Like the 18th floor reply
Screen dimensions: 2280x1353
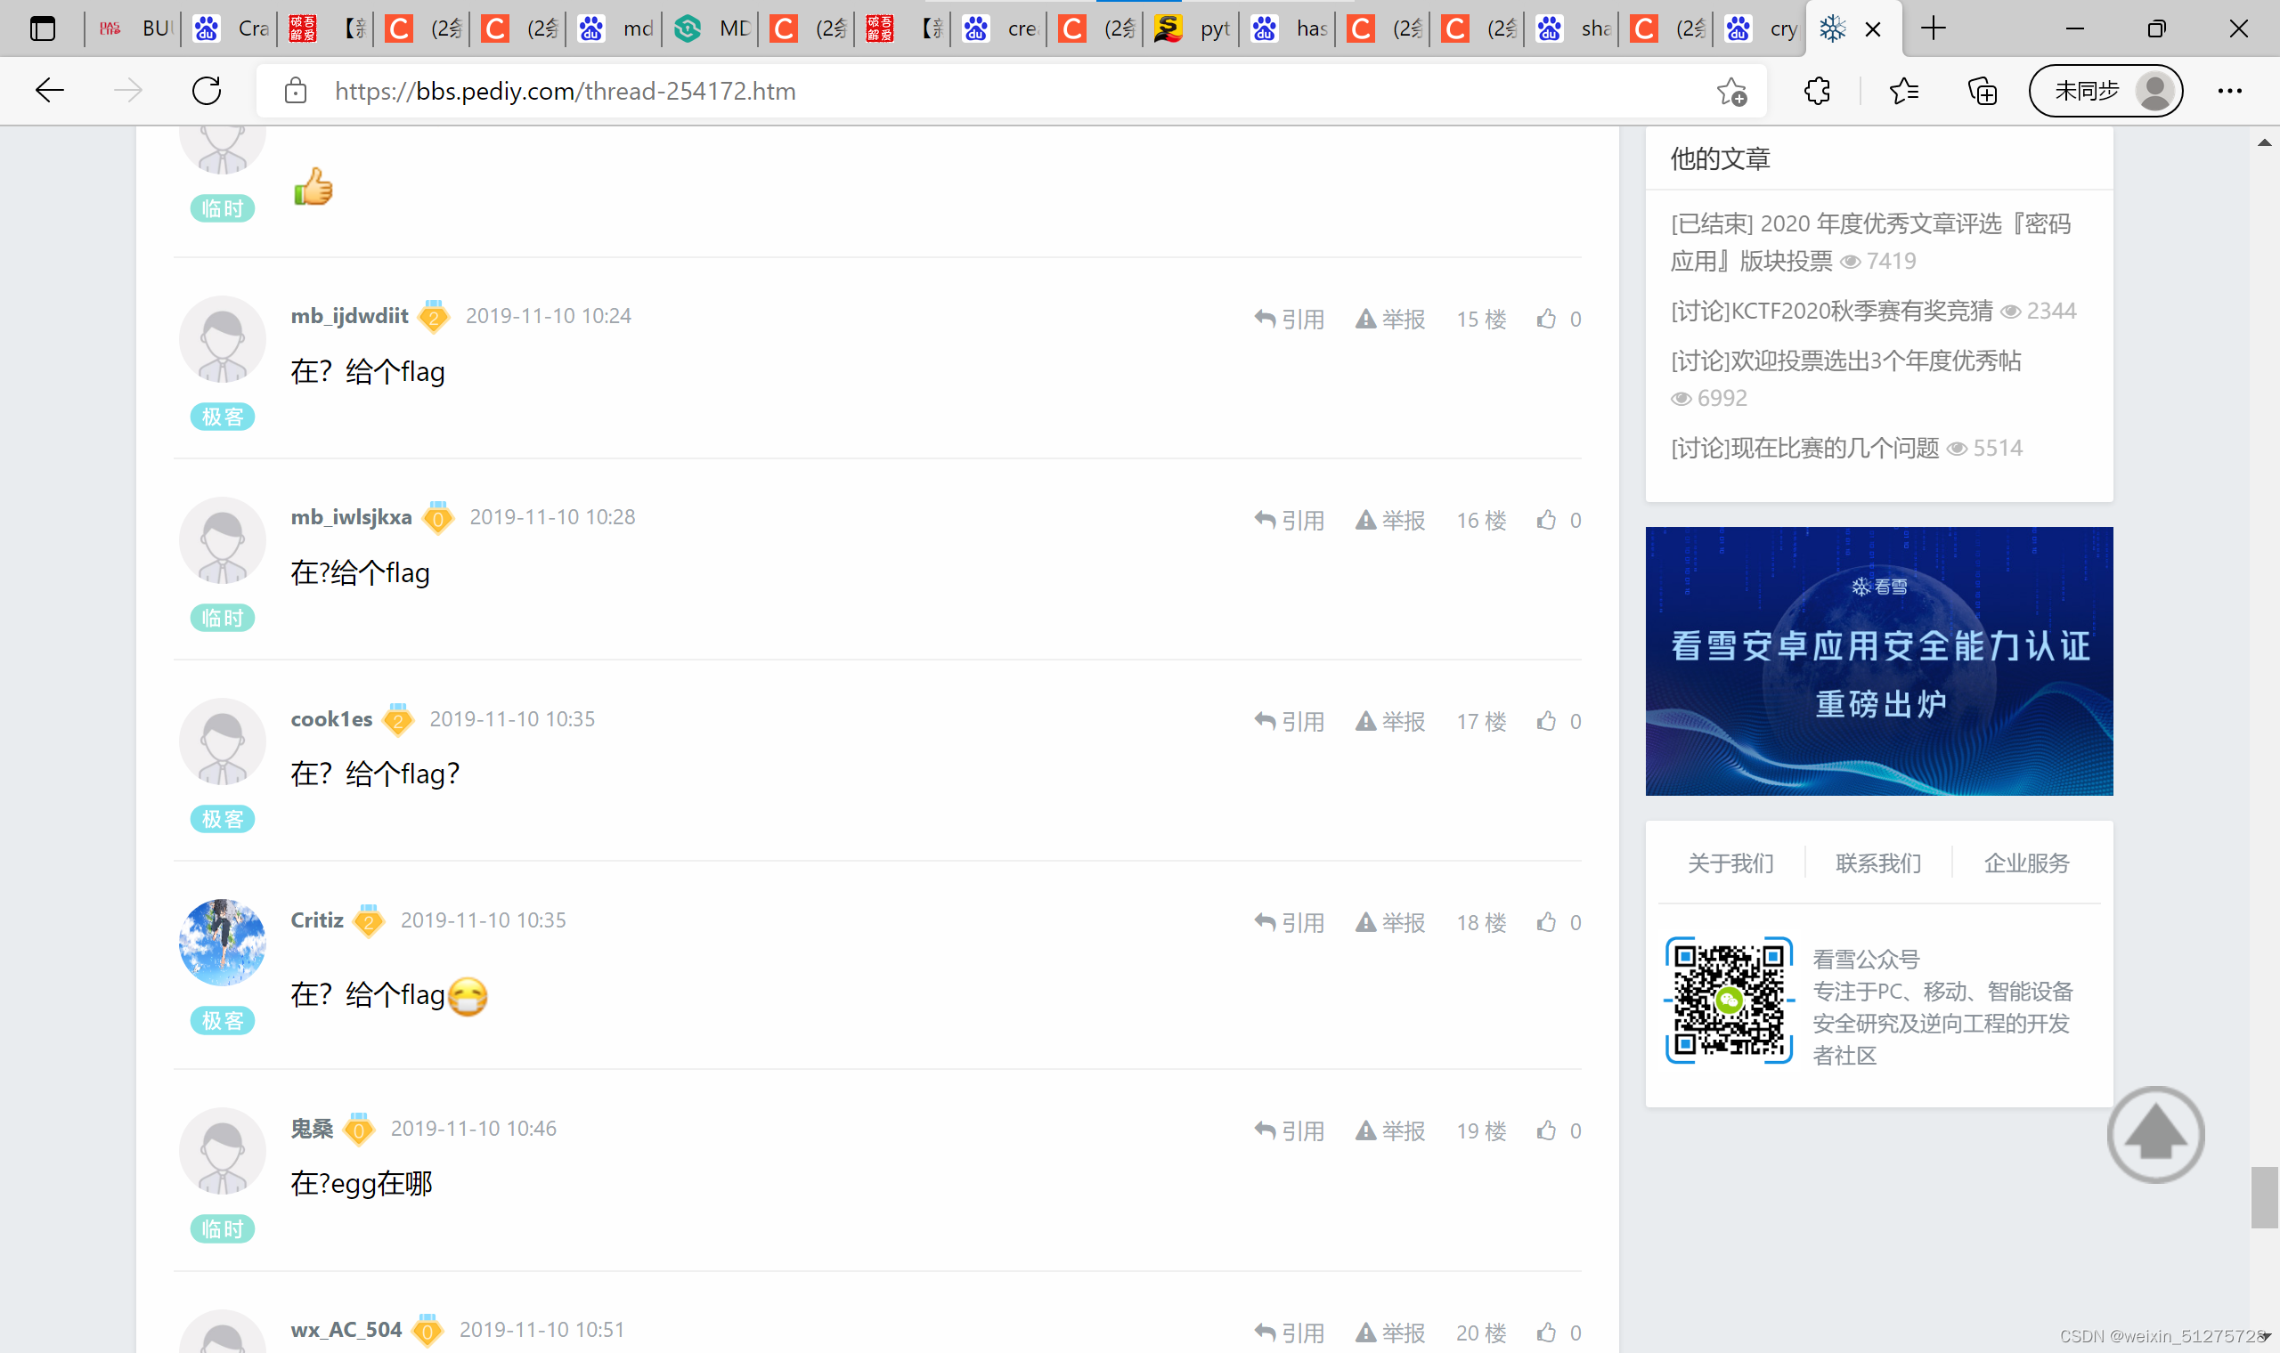1547,922
